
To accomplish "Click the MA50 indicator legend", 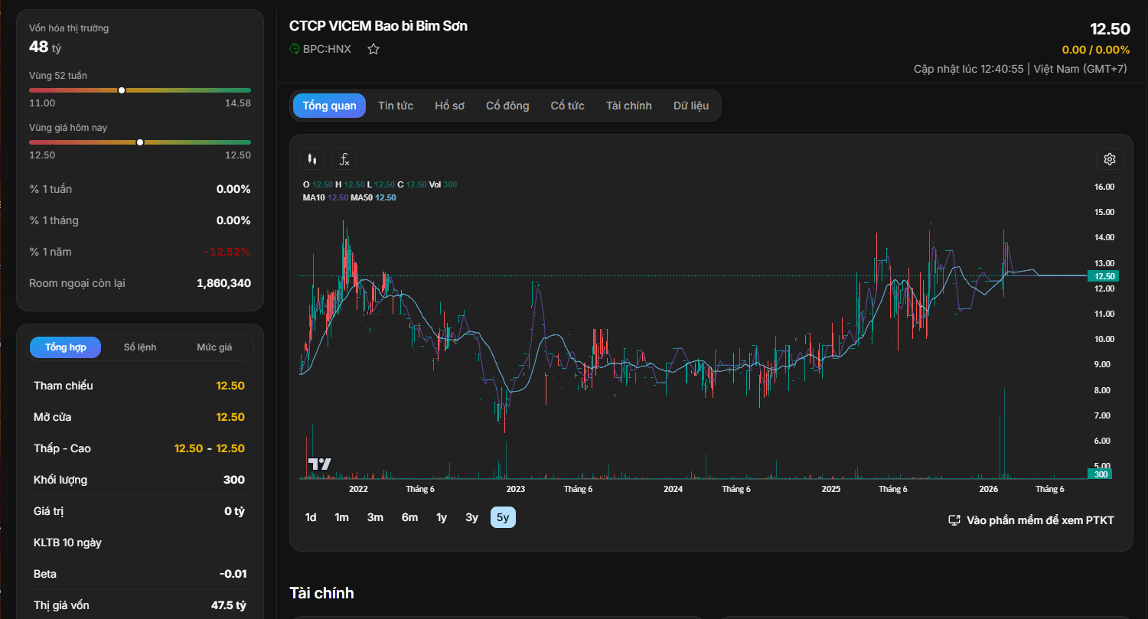I will pos(373,197).
